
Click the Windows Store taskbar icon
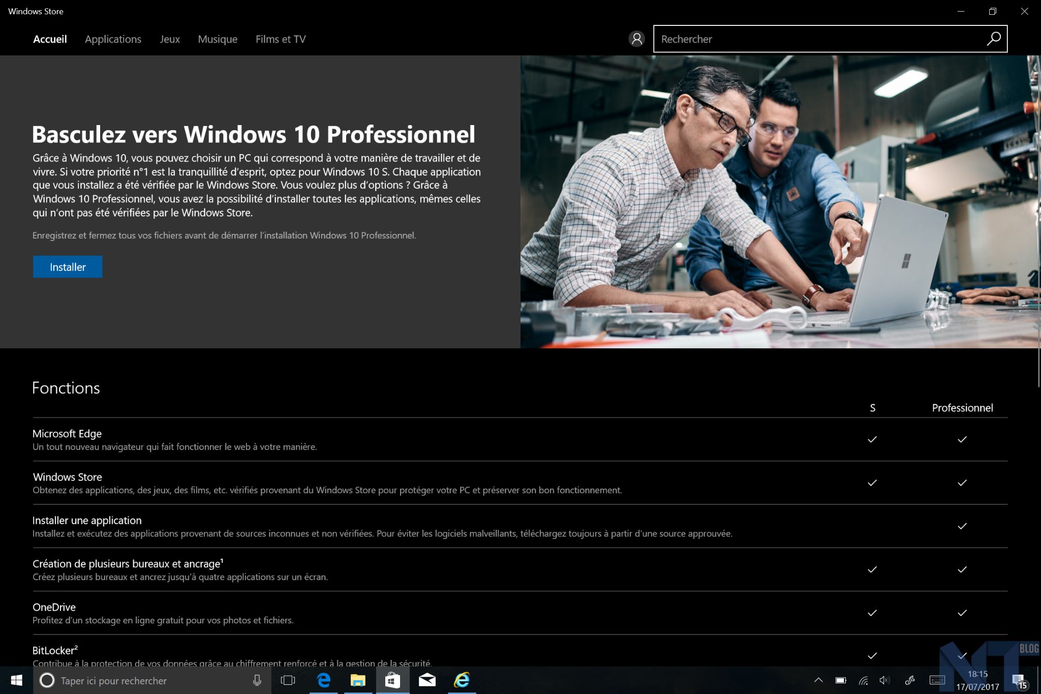click(392, 680)
